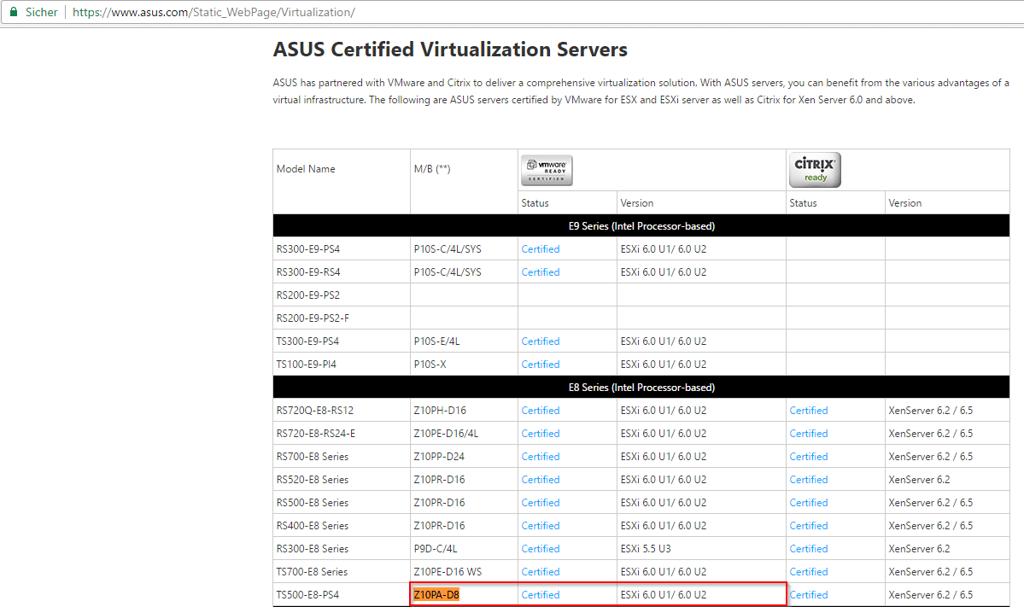Click the E8 Series section header
Viewport: 1024px width, 607px height.
click(x=641, y=387)
